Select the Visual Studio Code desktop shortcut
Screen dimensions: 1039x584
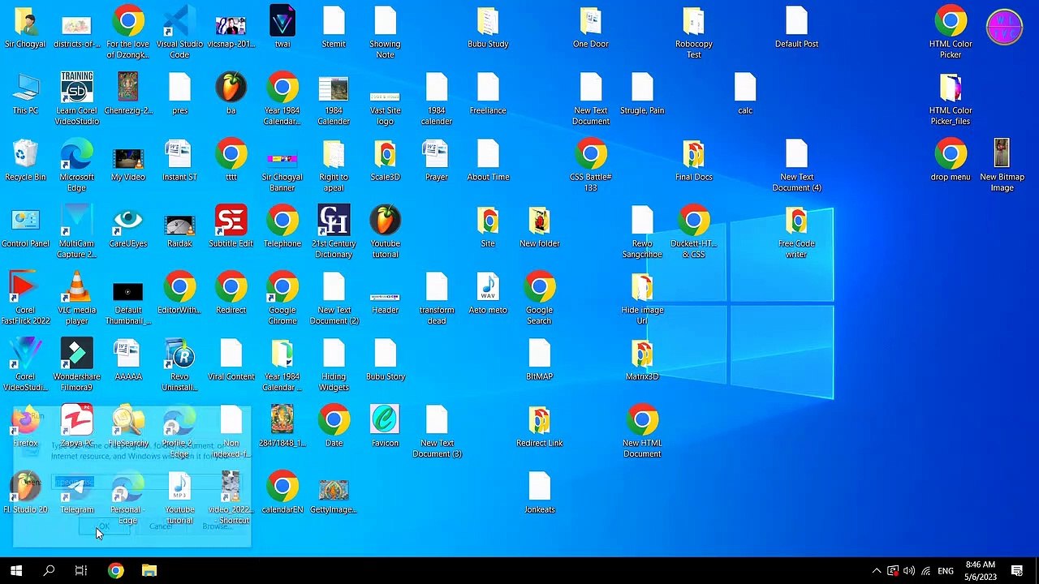point(179,32)
